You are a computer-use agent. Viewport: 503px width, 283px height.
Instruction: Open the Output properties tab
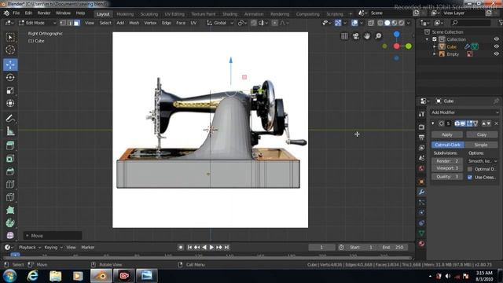point(421,138)
